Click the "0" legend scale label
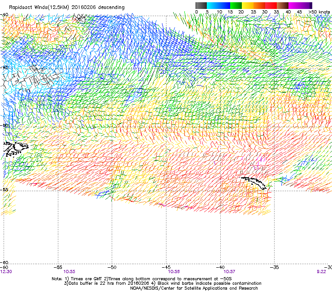Image resolution: width=332 pixels, height=291 pixels. pyautogui.click(x=197, y=12)
